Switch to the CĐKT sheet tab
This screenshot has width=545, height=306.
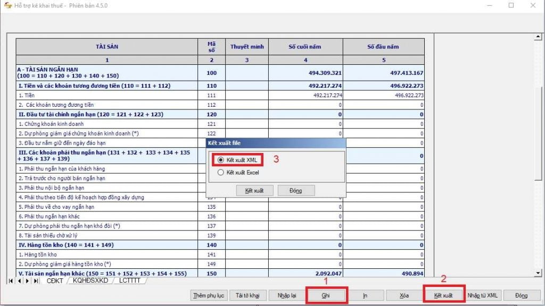(55, 280)
